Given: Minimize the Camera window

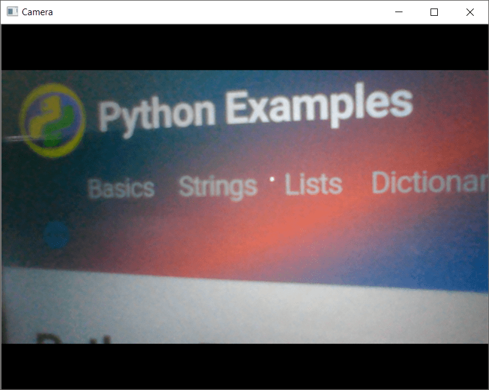Looking at the screenshot, I should pyautogui.click(x=399, y=12).
